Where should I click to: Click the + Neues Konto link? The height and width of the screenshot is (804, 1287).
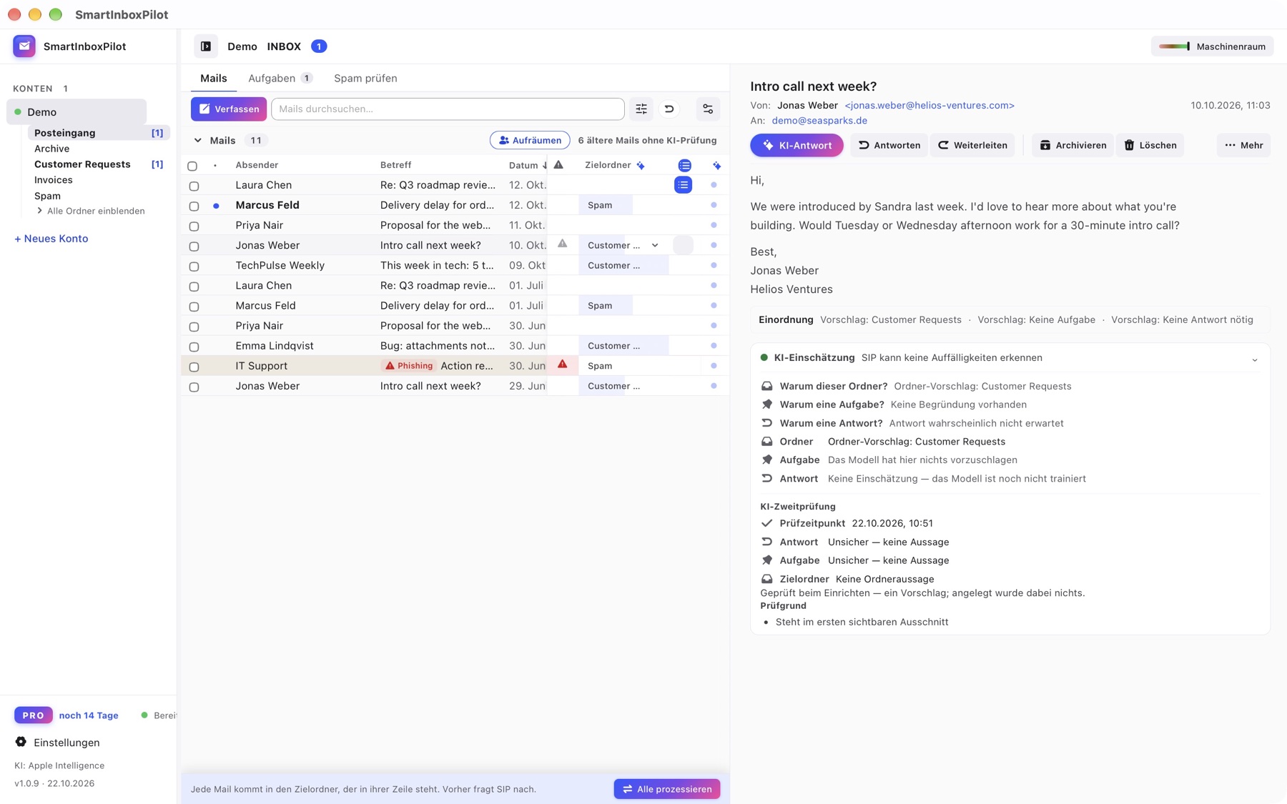click(x=51, y=239)
